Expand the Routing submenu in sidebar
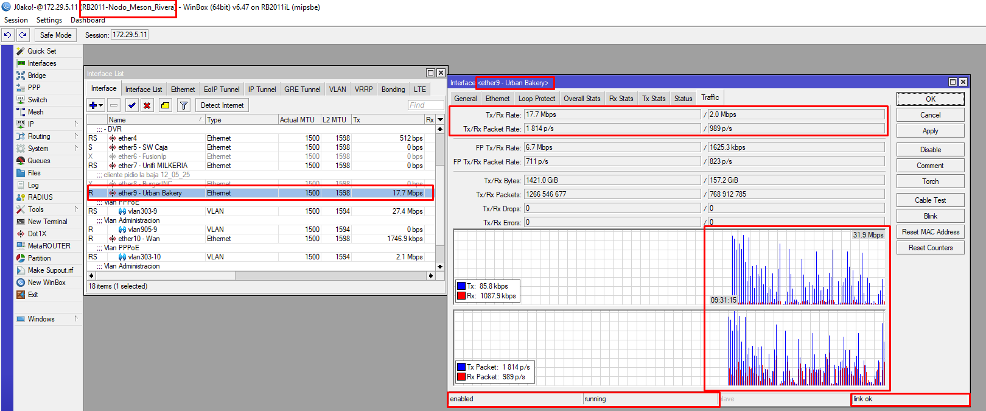This screenshot has height=411, width=986. (39, 136)
